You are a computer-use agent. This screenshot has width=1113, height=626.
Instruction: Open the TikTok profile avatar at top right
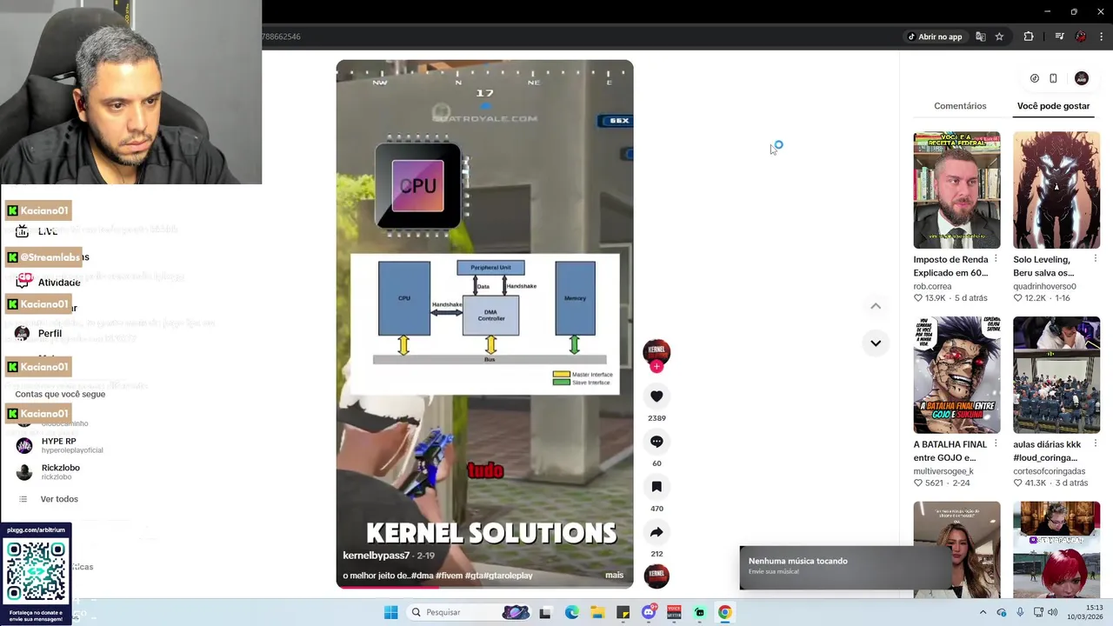[x=1082, y=78]
